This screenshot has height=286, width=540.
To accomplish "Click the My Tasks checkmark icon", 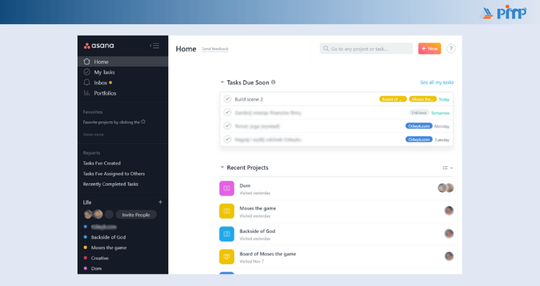I will click(x=87, y=72).
